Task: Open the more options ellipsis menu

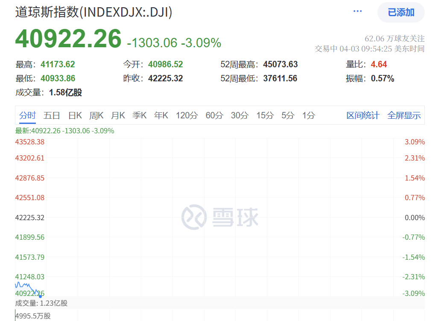Action: [357, 11]
